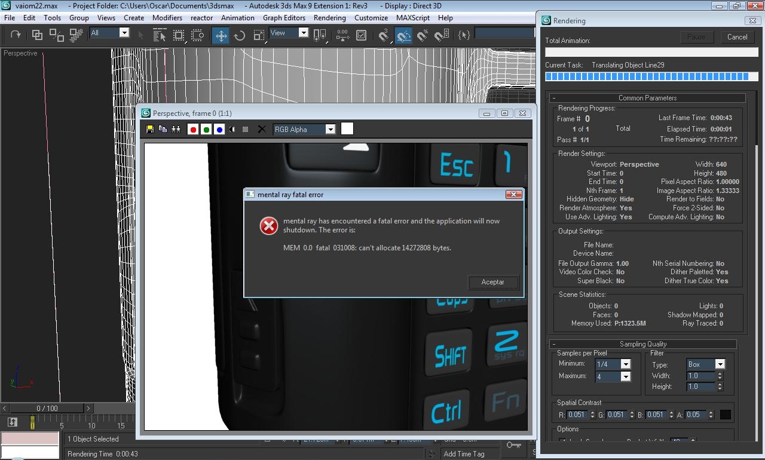Click the Add Time Tag field
This screenshot has height=460, width=765.
pyautogui.click(x=470, y=454)
